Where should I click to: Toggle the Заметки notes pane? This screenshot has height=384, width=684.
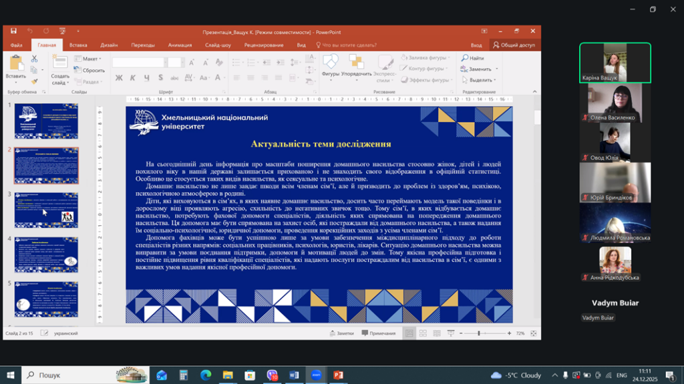(341, 333)
